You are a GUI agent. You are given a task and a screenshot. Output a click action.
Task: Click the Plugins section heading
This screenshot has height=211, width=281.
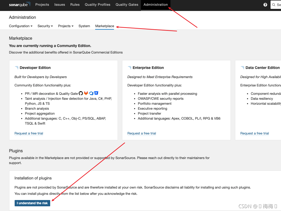tap(16, 151)
